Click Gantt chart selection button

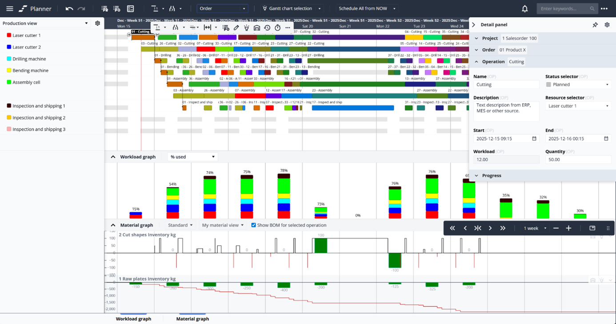(x=290, y=8)
